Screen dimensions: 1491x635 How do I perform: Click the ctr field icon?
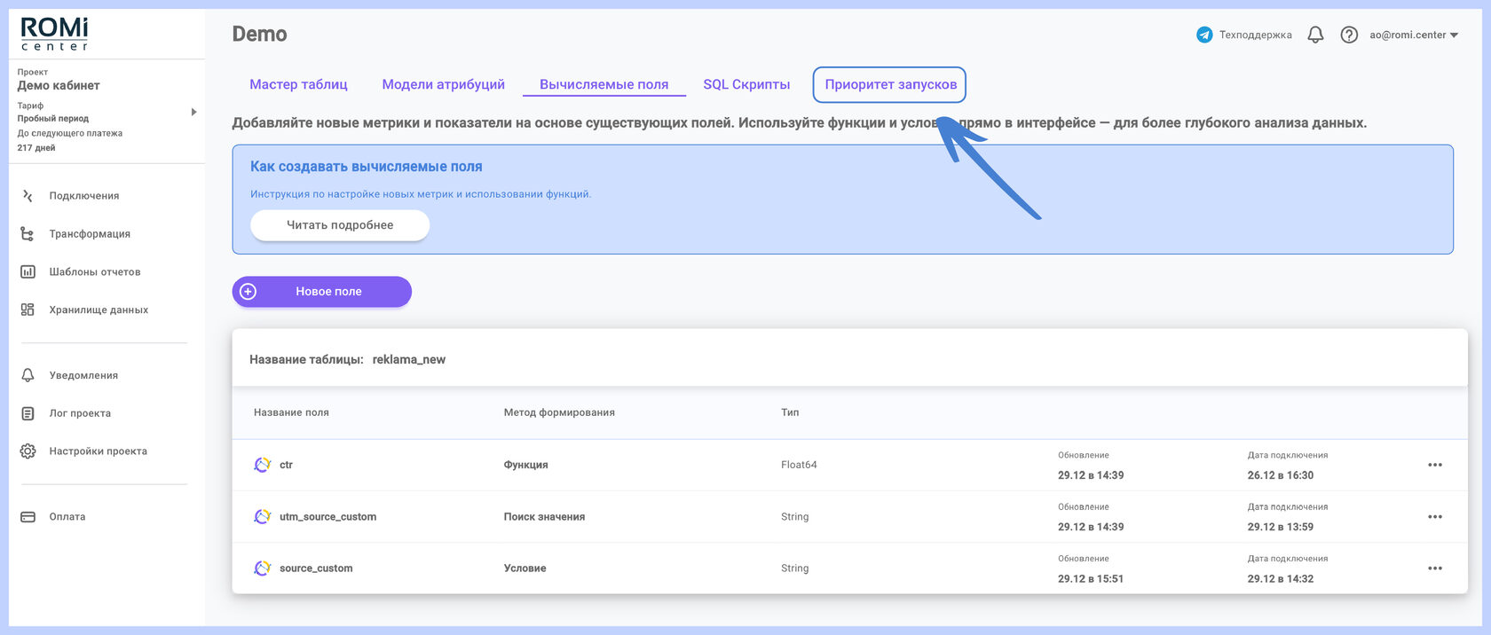263,465
